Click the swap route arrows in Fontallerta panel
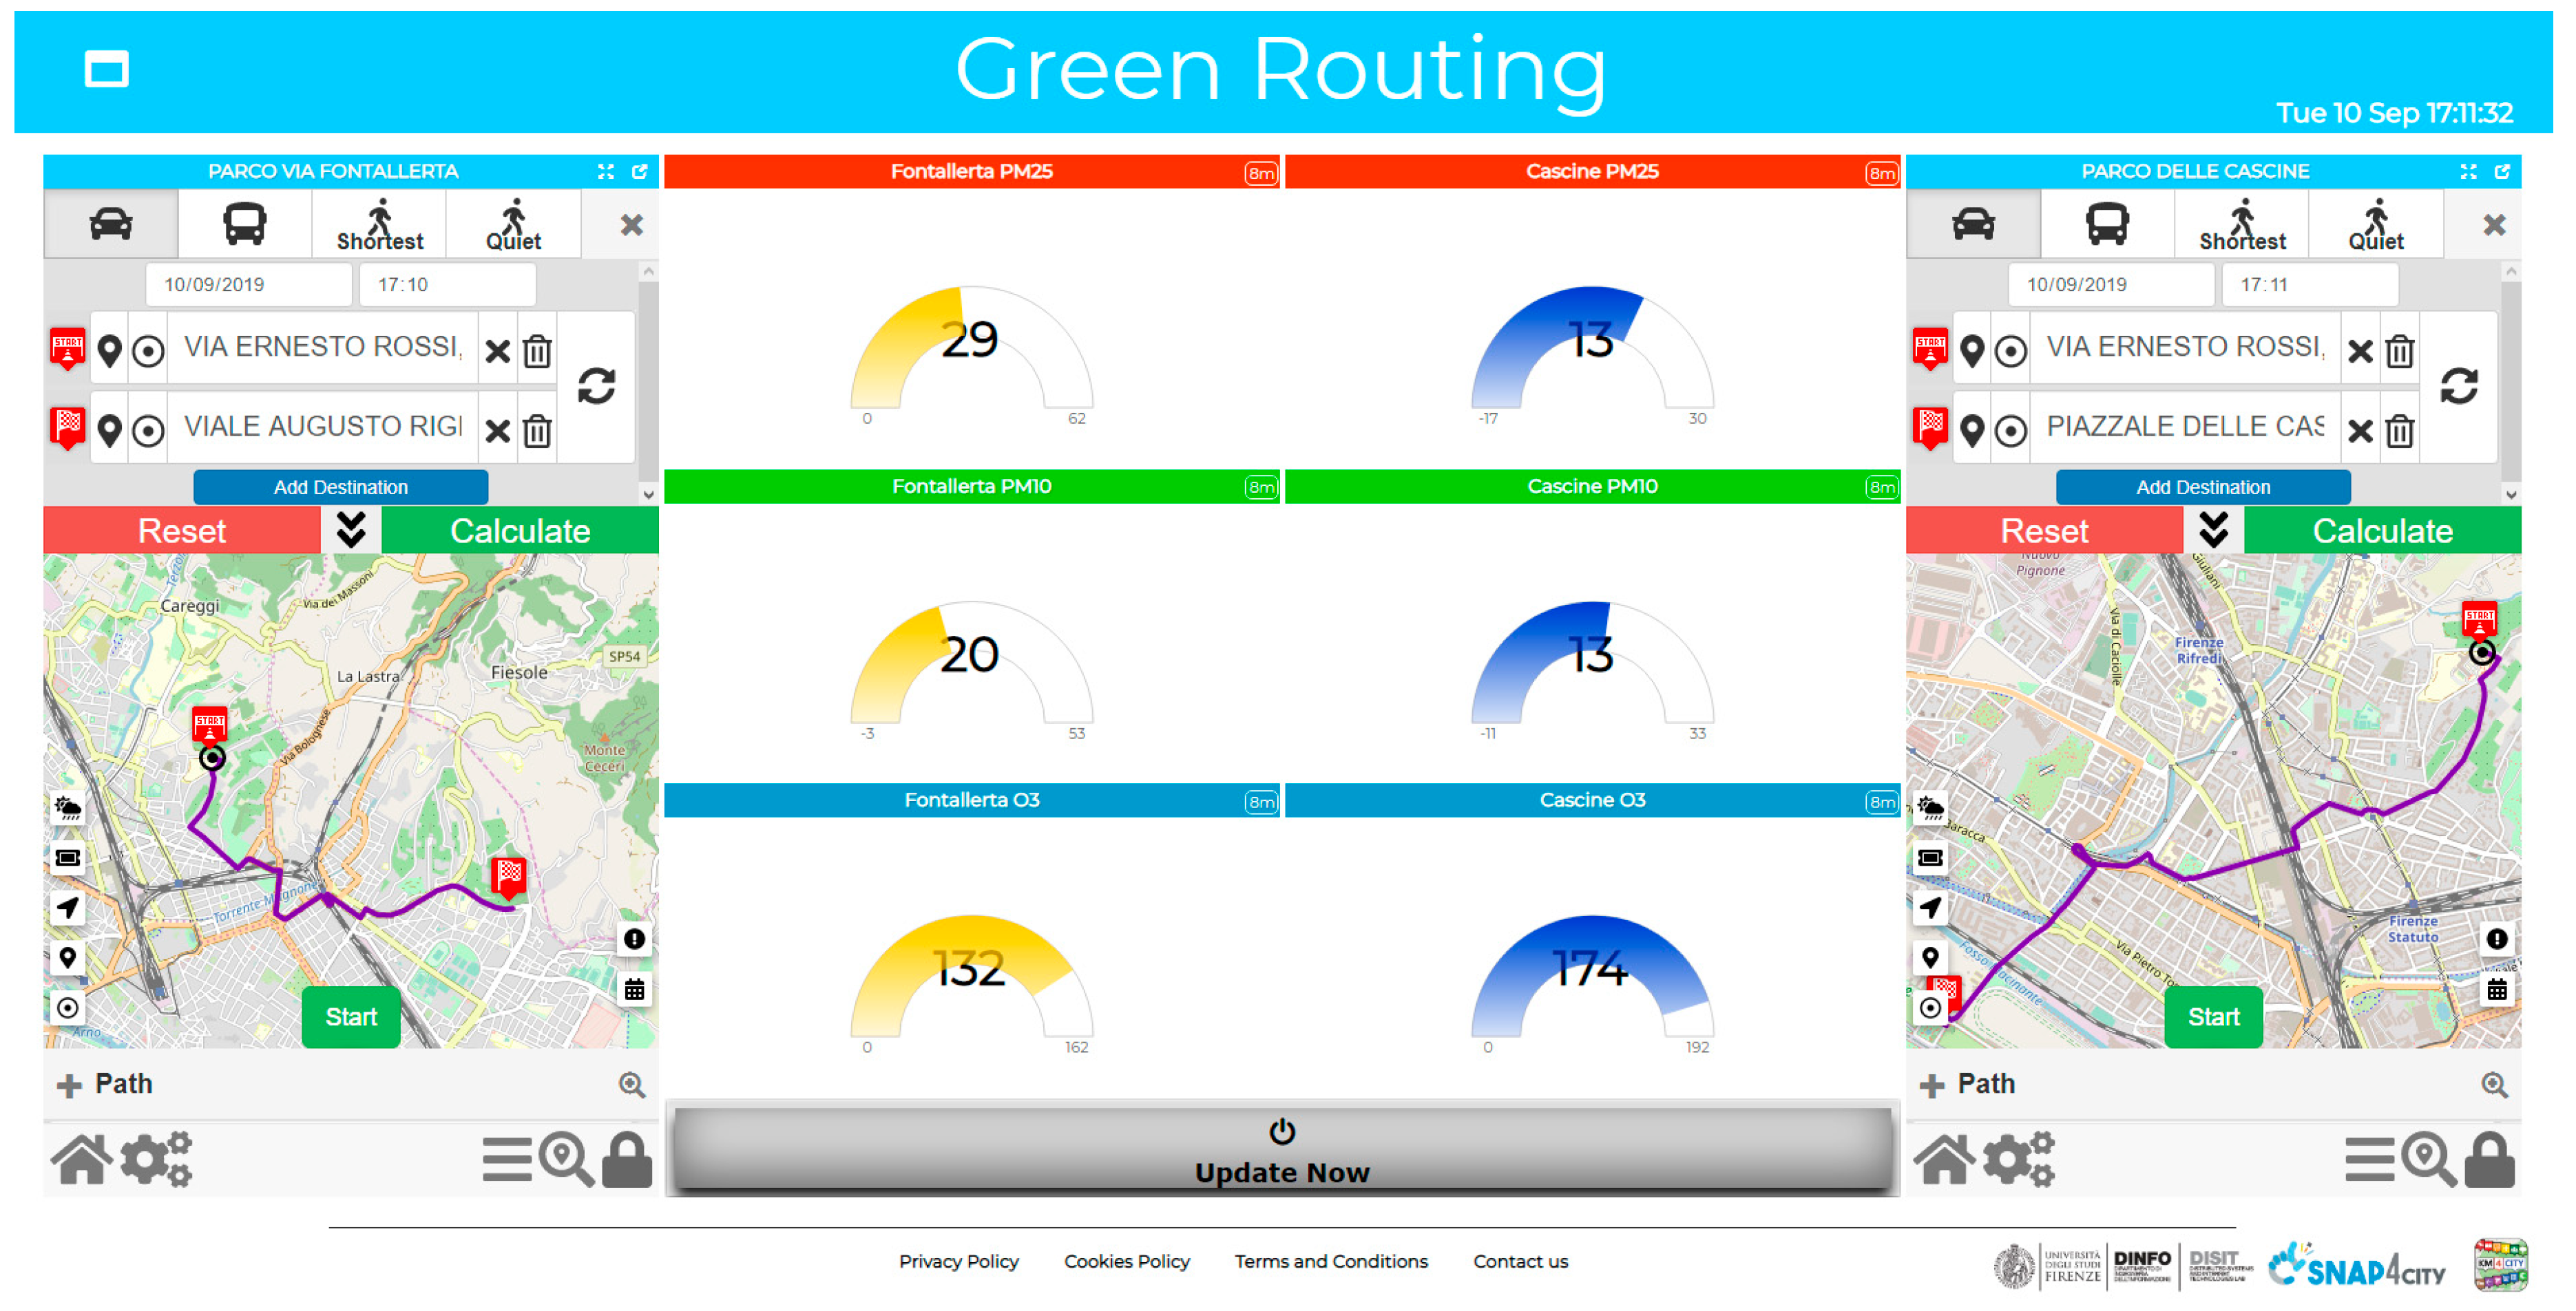The image size is (2576, 1311). [x=596, y=387]
